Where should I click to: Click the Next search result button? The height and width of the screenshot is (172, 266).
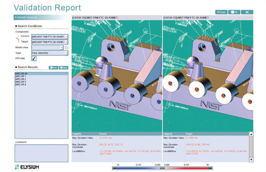[x=63, y=67]
